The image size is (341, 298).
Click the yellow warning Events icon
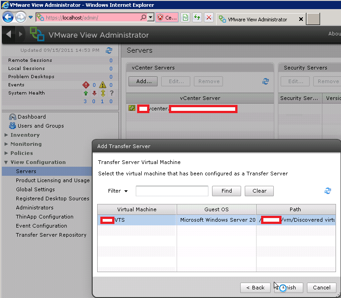[103, 85]
